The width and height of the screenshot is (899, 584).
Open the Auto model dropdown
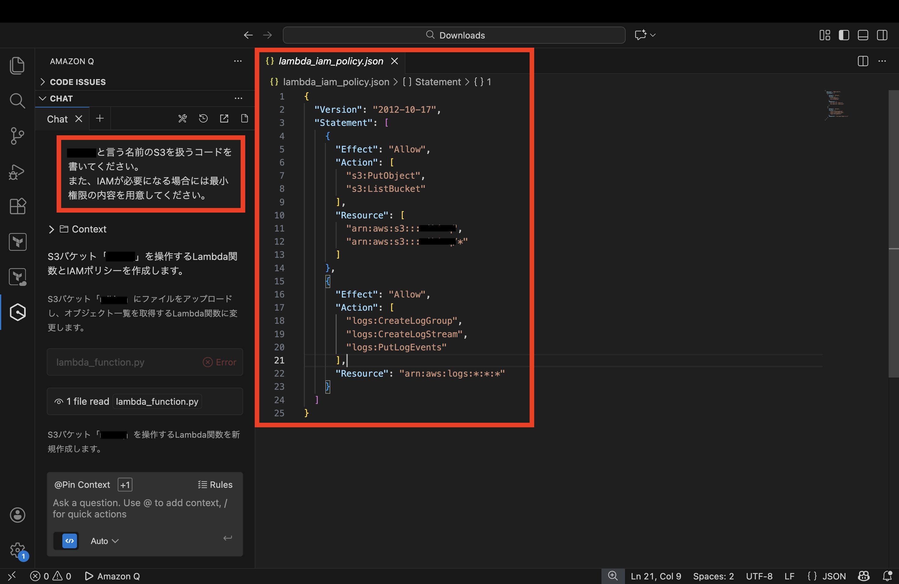tap(104, 541)
